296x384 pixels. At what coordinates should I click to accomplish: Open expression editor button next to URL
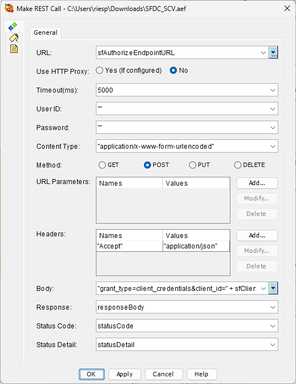(273, 52)
